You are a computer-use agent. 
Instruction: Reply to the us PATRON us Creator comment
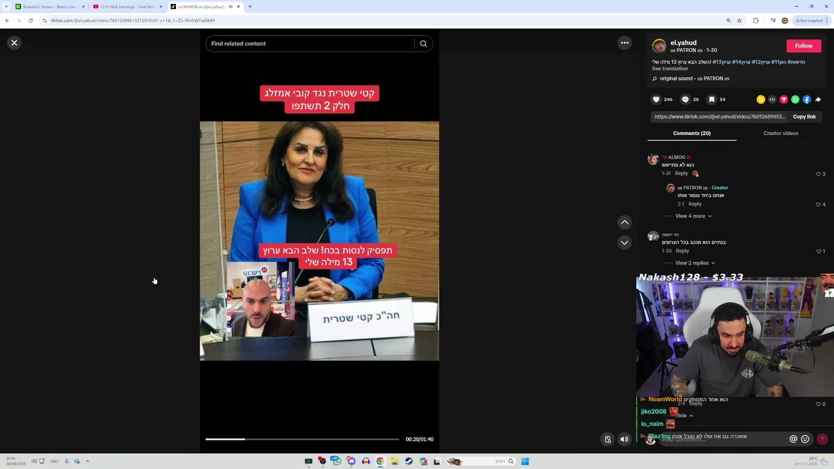[695, 204]
